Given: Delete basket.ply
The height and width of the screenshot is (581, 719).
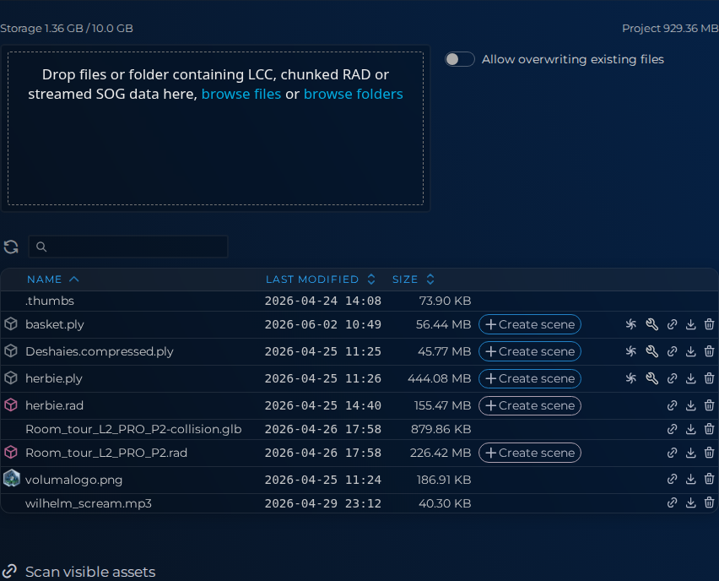Looking at the screenshot, I should coord(709,324).
